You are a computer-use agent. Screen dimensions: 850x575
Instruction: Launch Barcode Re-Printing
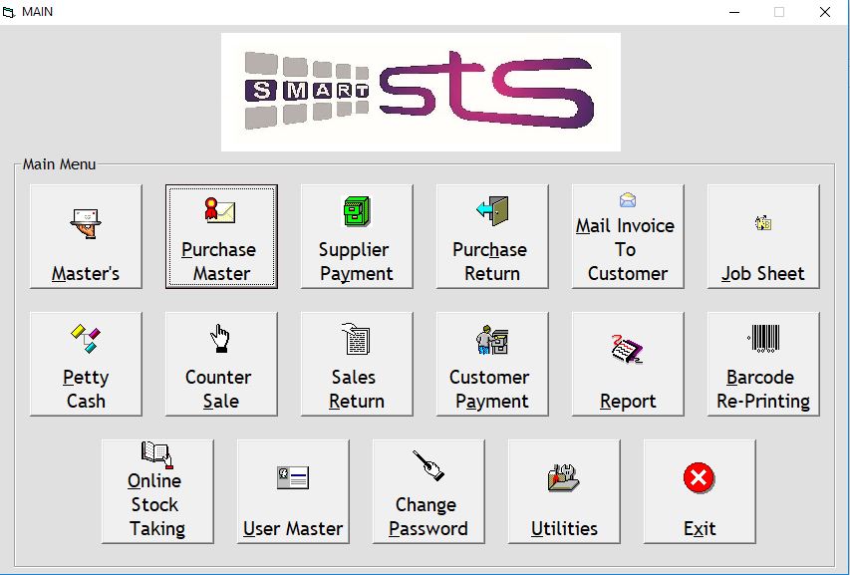[x=763, y=364]
